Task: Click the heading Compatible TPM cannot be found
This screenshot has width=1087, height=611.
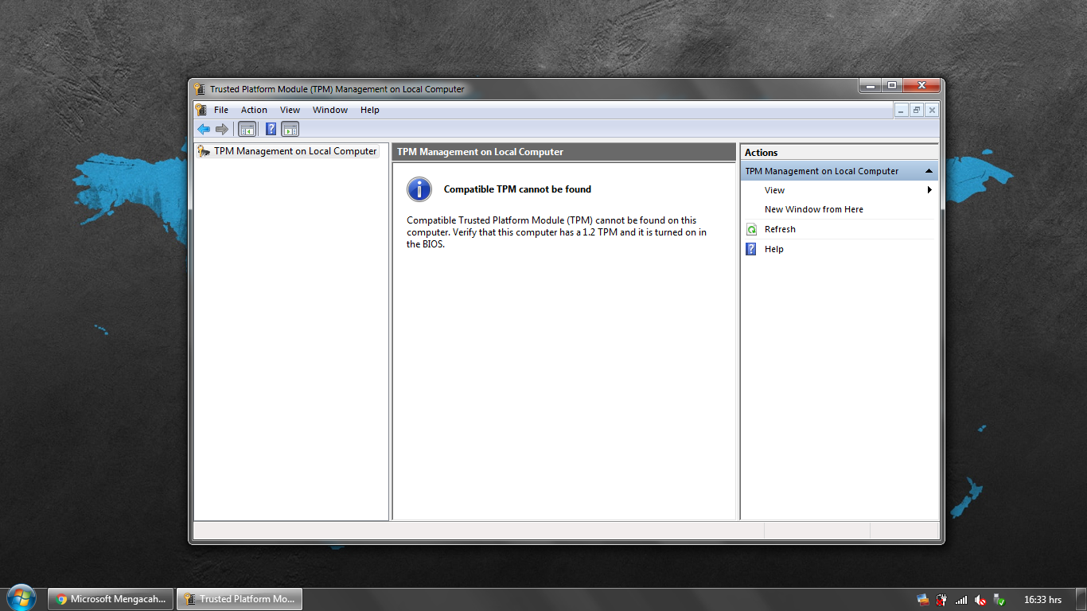Action: tap(517, 189)
